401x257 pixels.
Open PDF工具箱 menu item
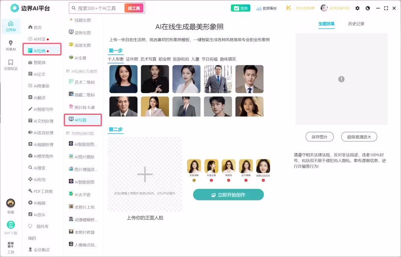40,191
